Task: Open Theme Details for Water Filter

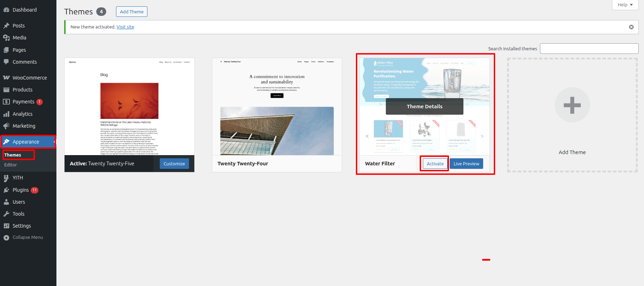Action: 425,106
